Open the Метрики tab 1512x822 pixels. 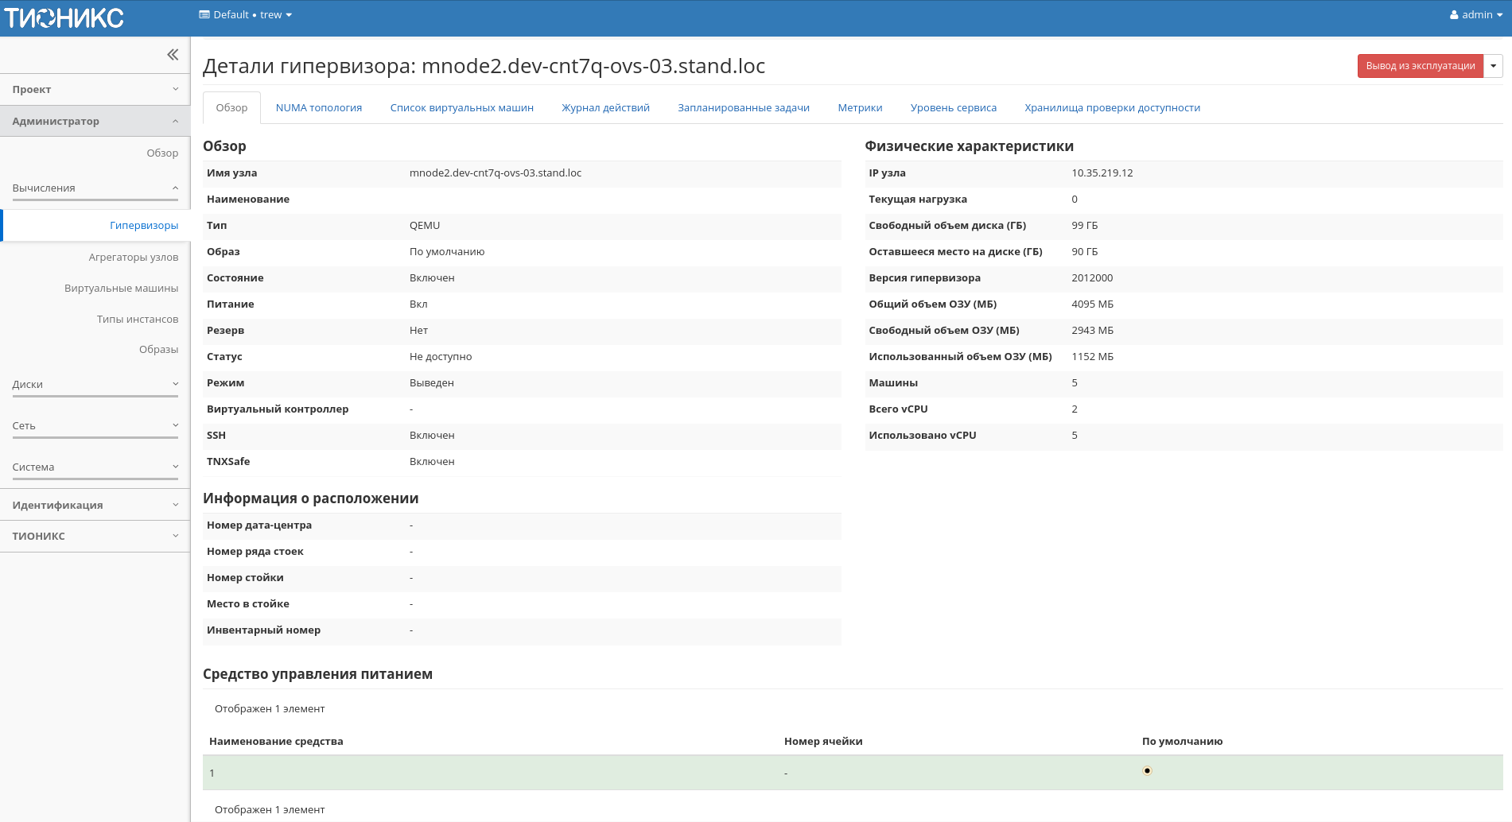[860, 107]
